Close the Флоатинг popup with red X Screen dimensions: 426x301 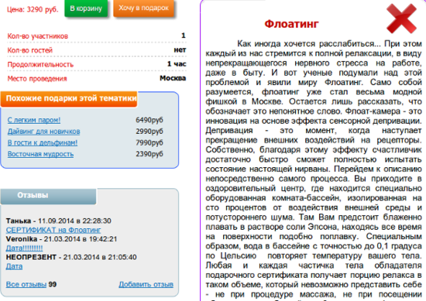401,19
